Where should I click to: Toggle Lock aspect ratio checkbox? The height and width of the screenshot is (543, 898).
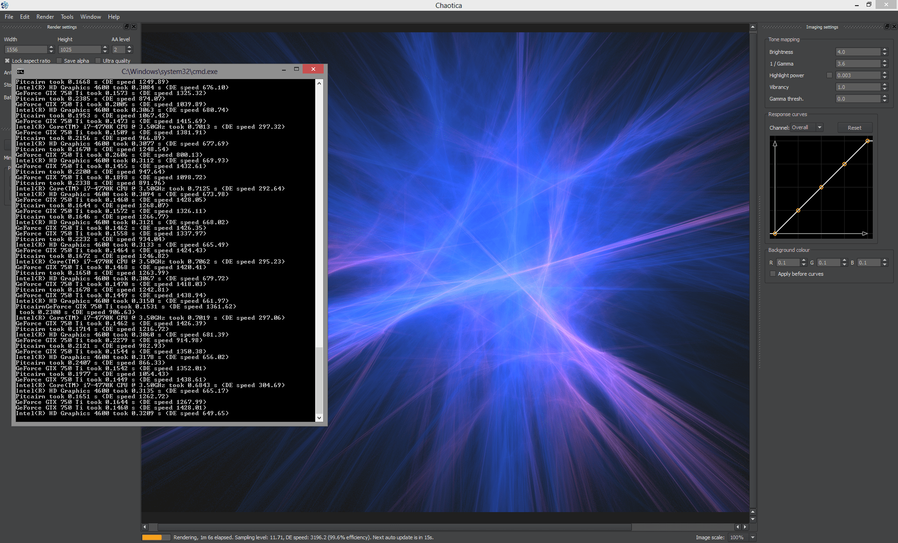[x=7, y=61]
